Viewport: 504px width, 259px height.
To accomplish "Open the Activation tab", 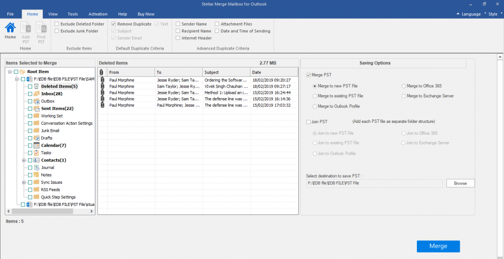I will [x=98, y=14].
